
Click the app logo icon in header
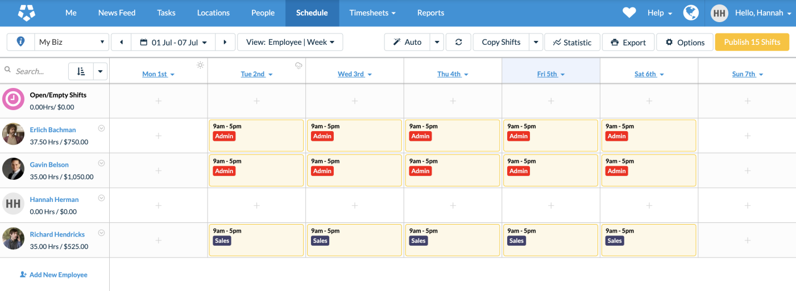coord(27,12)
